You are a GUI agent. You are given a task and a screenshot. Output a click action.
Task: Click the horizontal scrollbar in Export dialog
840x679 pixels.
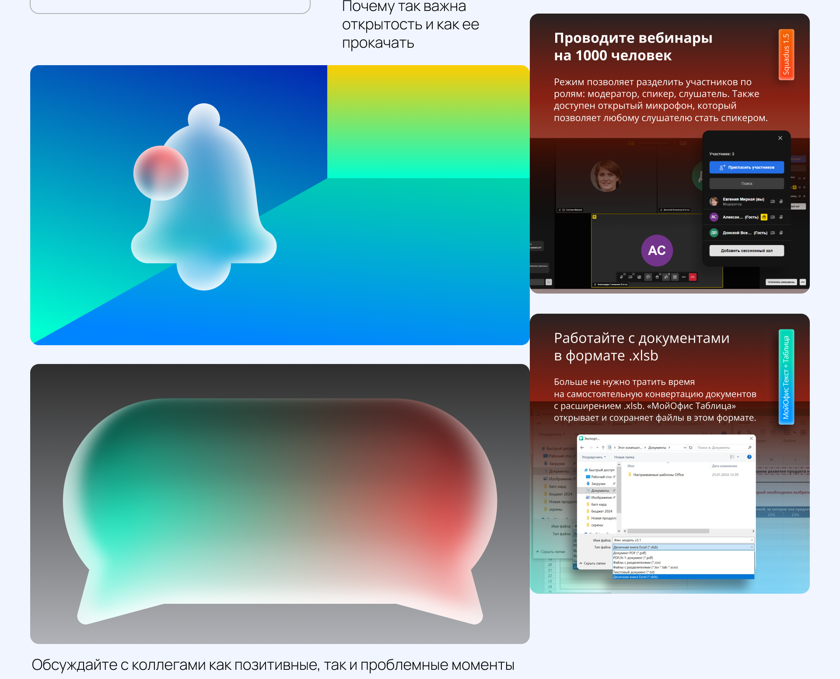[x=668, y=531]
